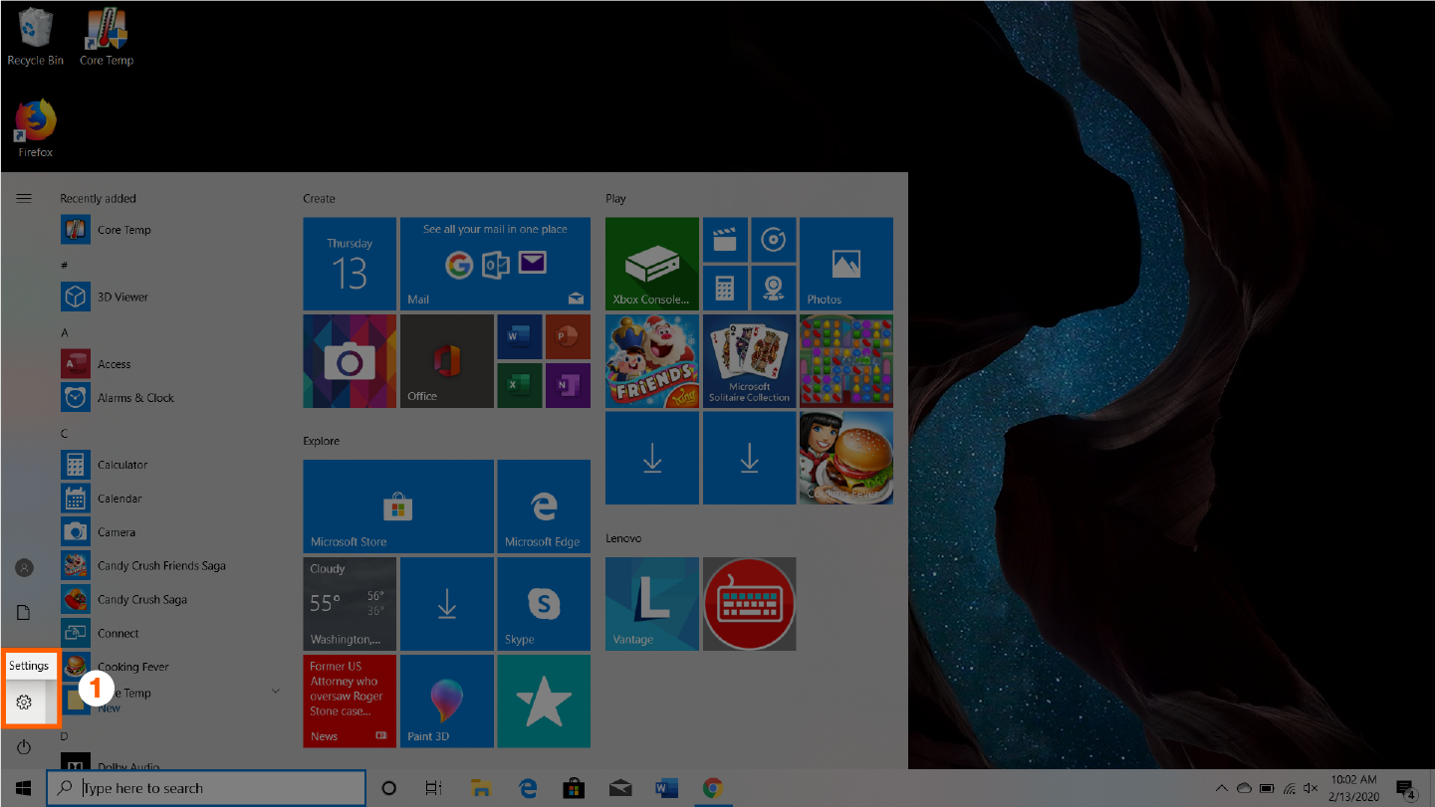Open the Lenovo Vantage tile

[651, 603]
